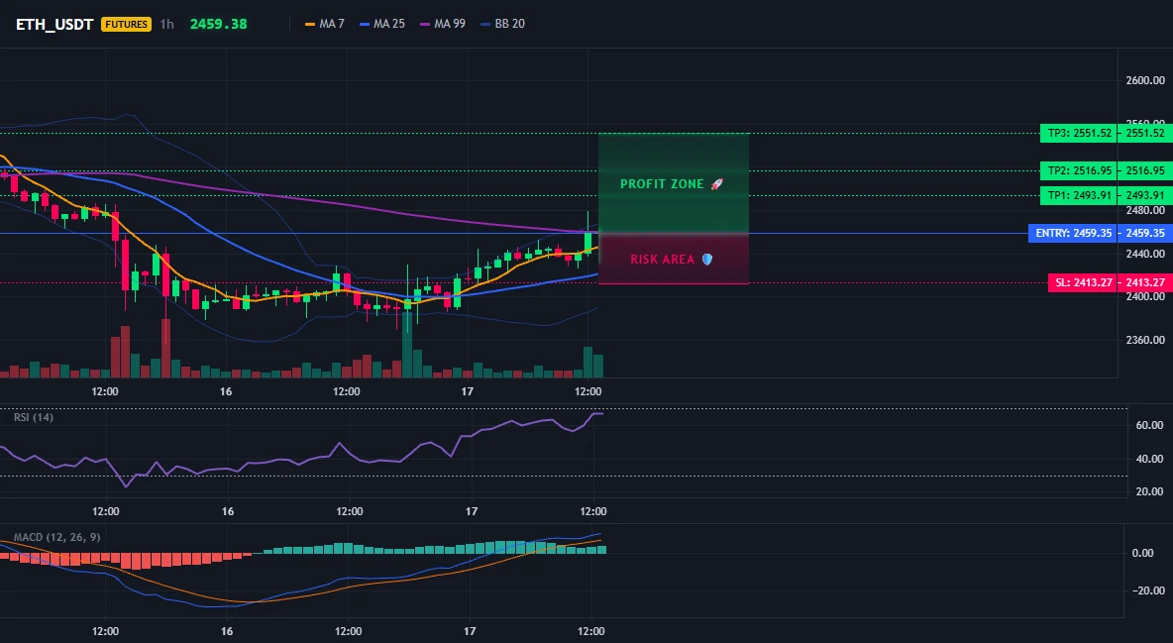The height and width of the screenshot is (643, 1173).
Task: Select the 1h timeframe label
Action: [166, 24]
